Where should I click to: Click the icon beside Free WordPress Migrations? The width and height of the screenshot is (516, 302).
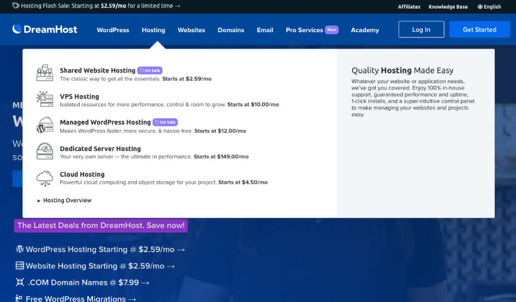pyautogui.click(x=19, y=298)
